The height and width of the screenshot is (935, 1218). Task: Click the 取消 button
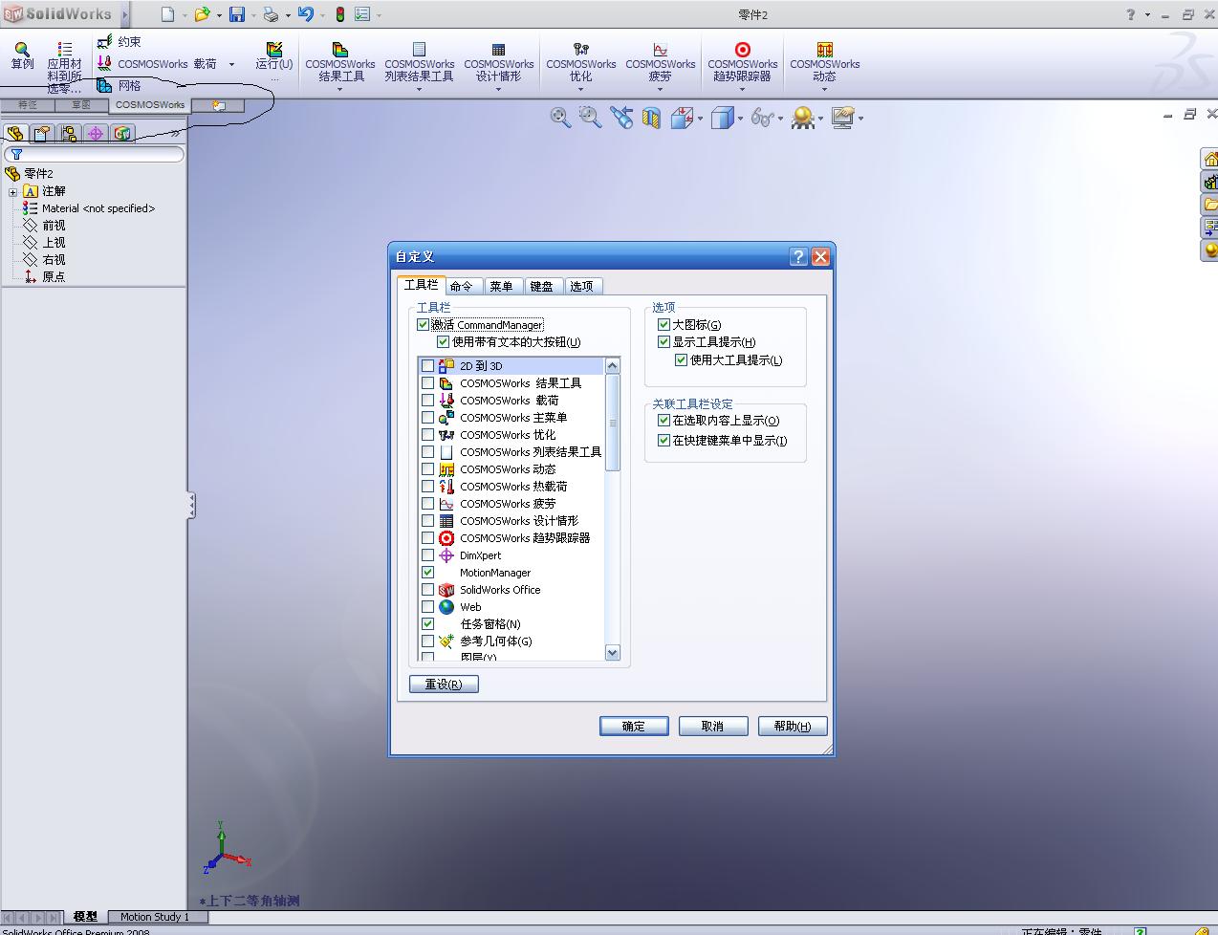coord(713,727)
